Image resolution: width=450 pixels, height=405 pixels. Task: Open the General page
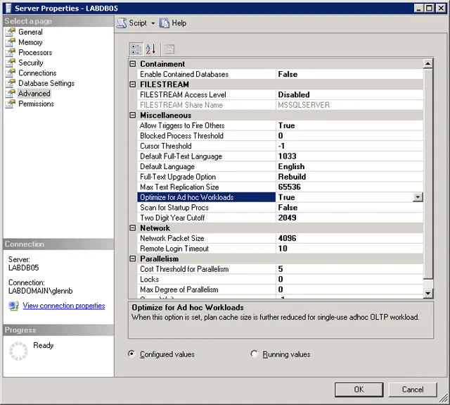[x=30, y=32]
